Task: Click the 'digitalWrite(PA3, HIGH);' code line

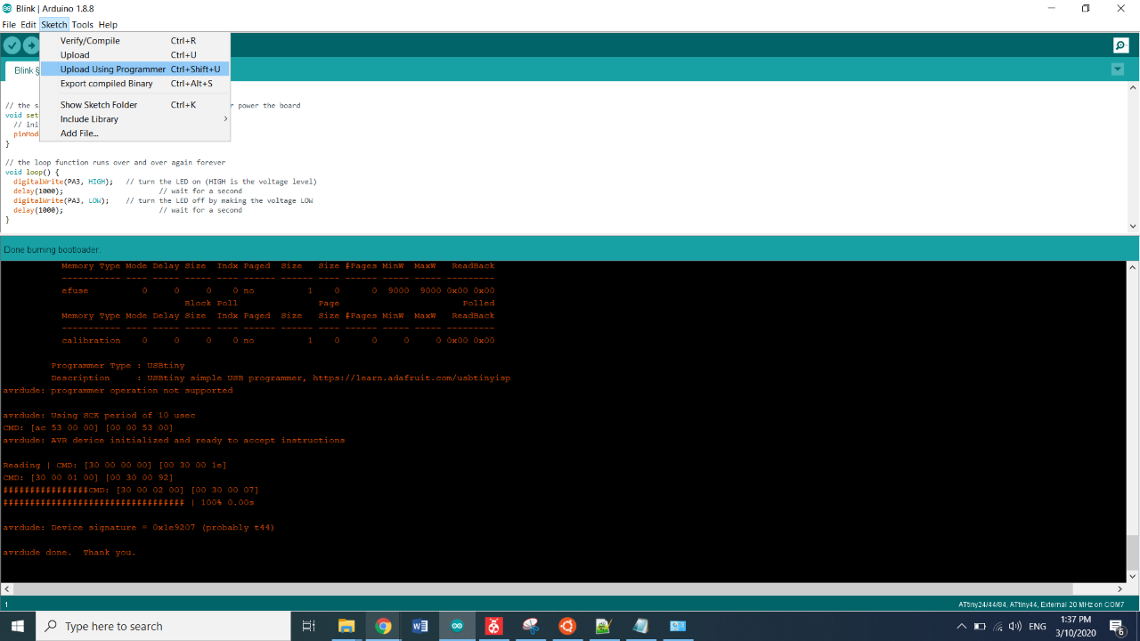Action: tap(63, 182)
